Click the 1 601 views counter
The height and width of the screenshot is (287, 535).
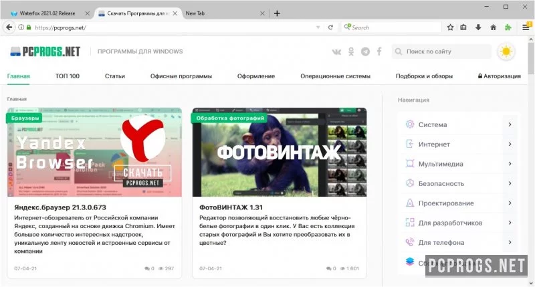pos(350,268)
